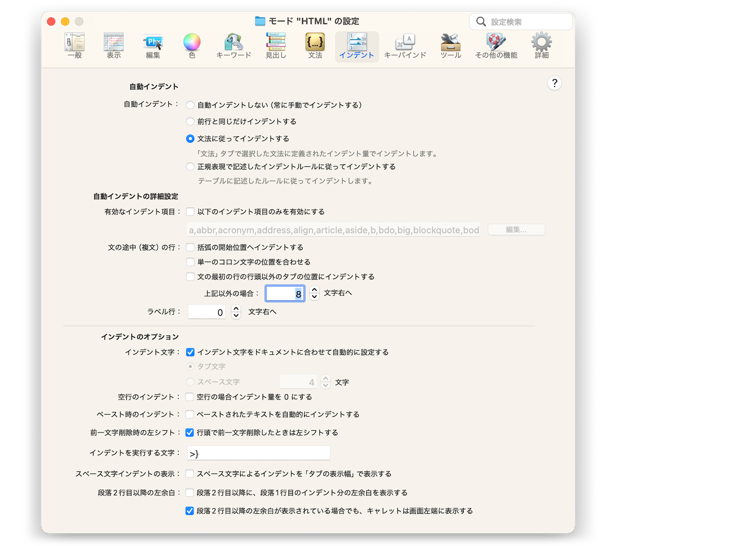Open the キーワード (Keyword) settings pane
743x546 pixels.
pos(234,45)
